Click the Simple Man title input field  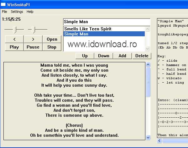[107, 22]
